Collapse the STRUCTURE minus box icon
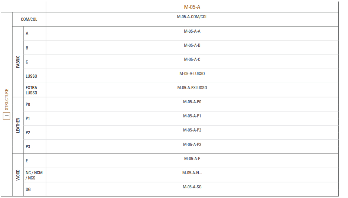Screen dimensions: 348x198 [6, 116]
